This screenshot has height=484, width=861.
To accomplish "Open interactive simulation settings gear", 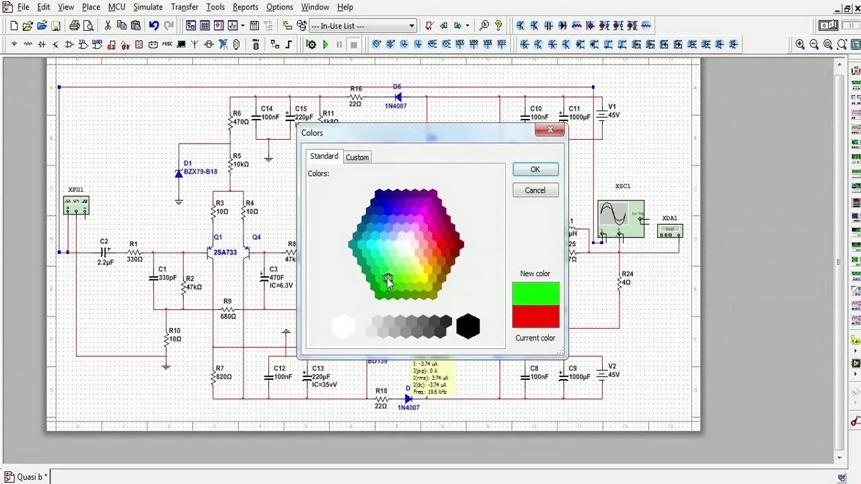I will [311, 44].
